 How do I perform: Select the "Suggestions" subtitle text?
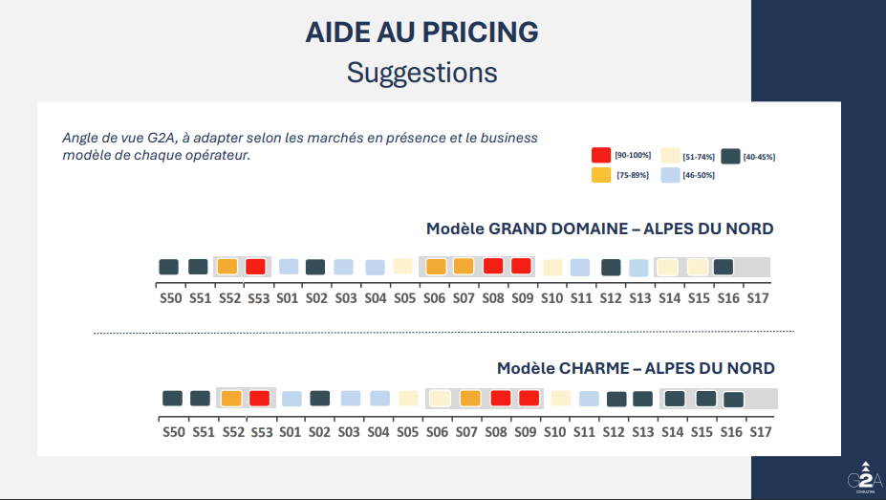point(421,73)
